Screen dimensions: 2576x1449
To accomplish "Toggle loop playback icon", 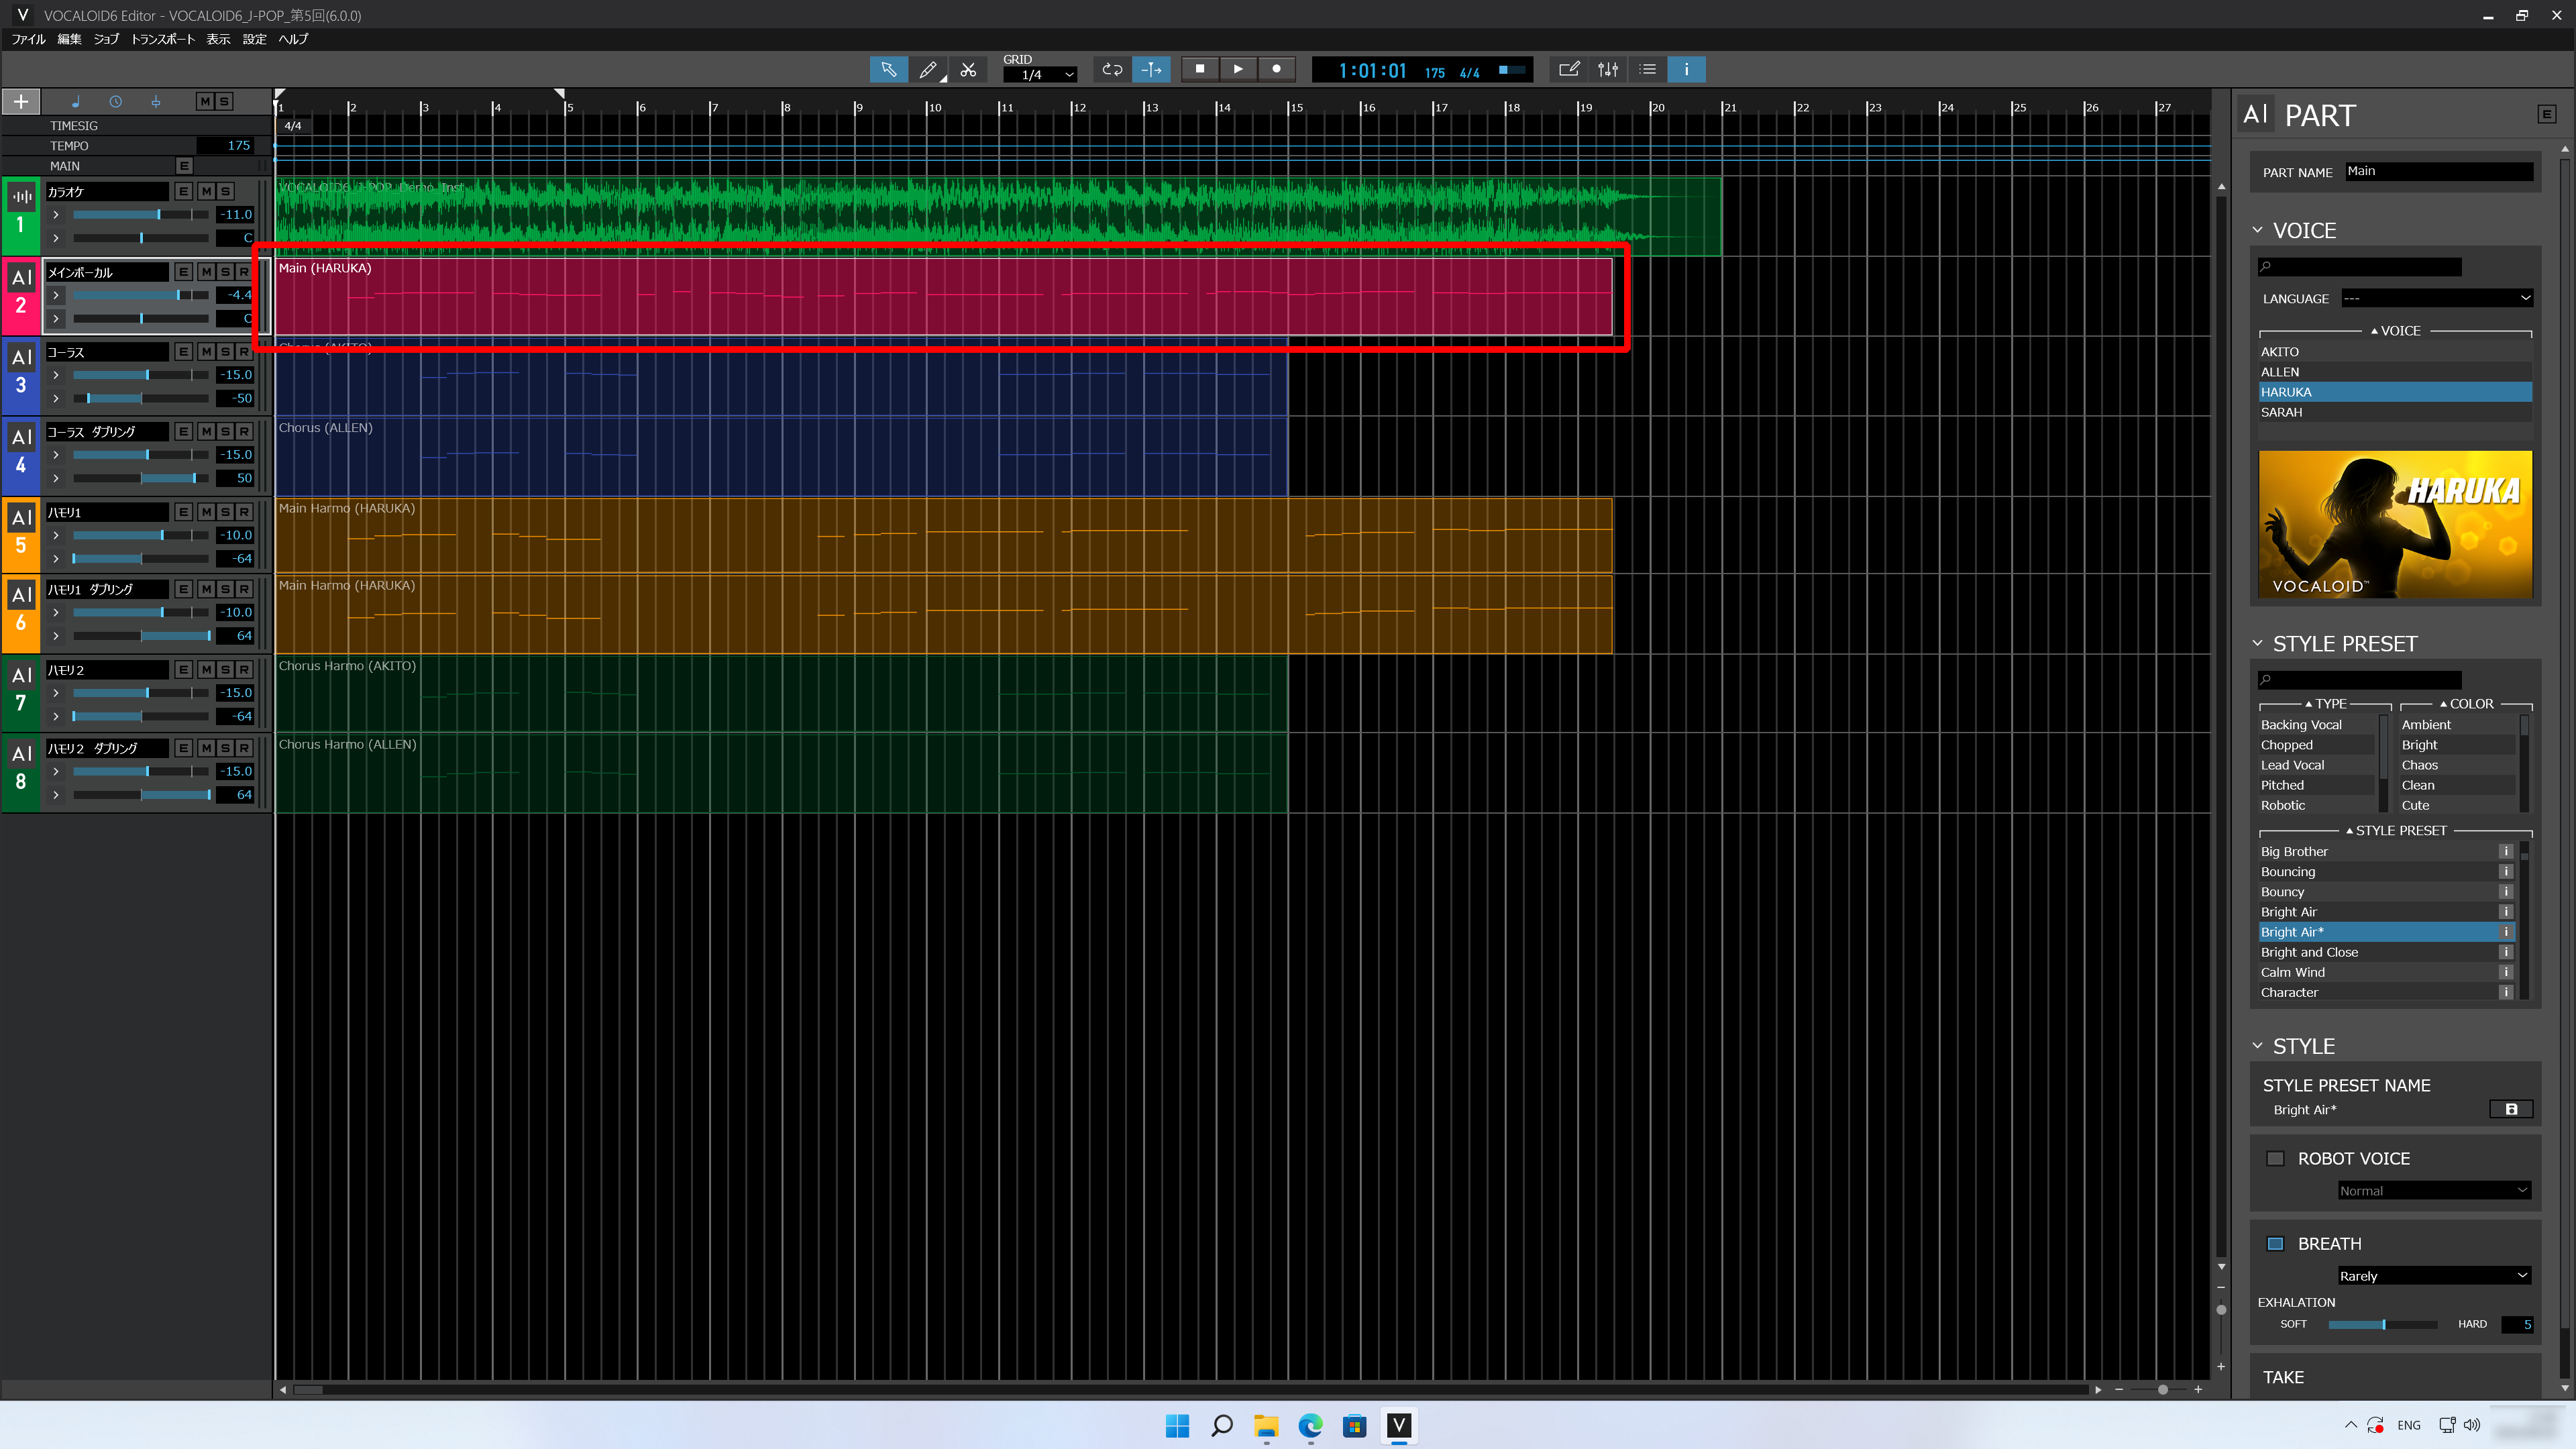I will 1111,69.
